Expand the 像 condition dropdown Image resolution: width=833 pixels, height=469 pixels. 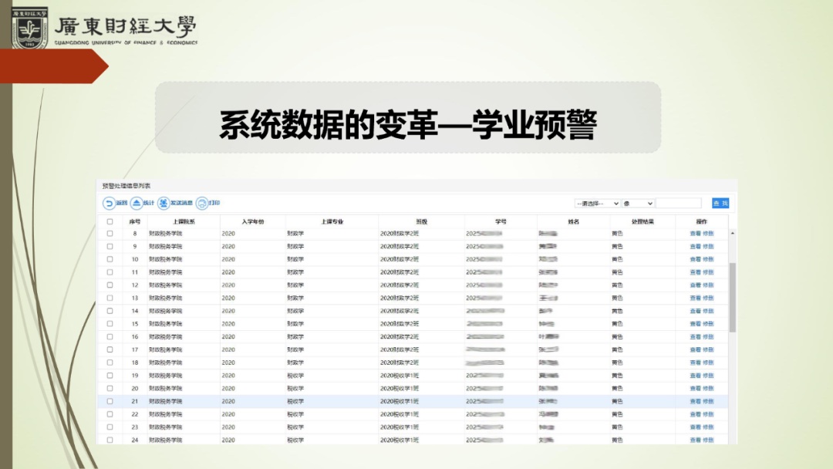tap(638, 204)
